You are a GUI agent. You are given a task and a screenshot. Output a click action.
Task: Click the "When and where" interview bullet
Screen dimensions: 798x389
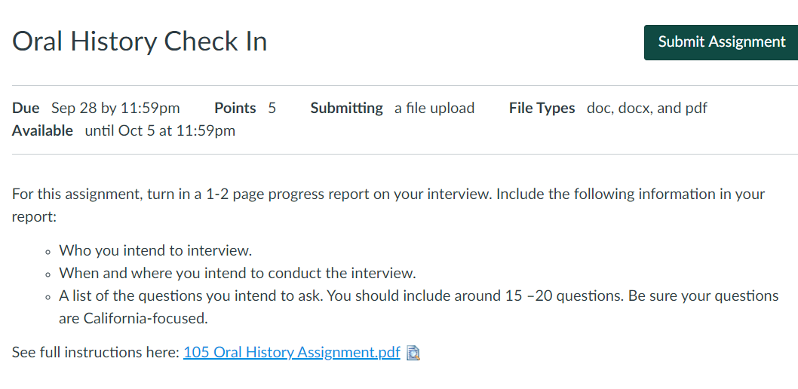(x=238, y=274)
